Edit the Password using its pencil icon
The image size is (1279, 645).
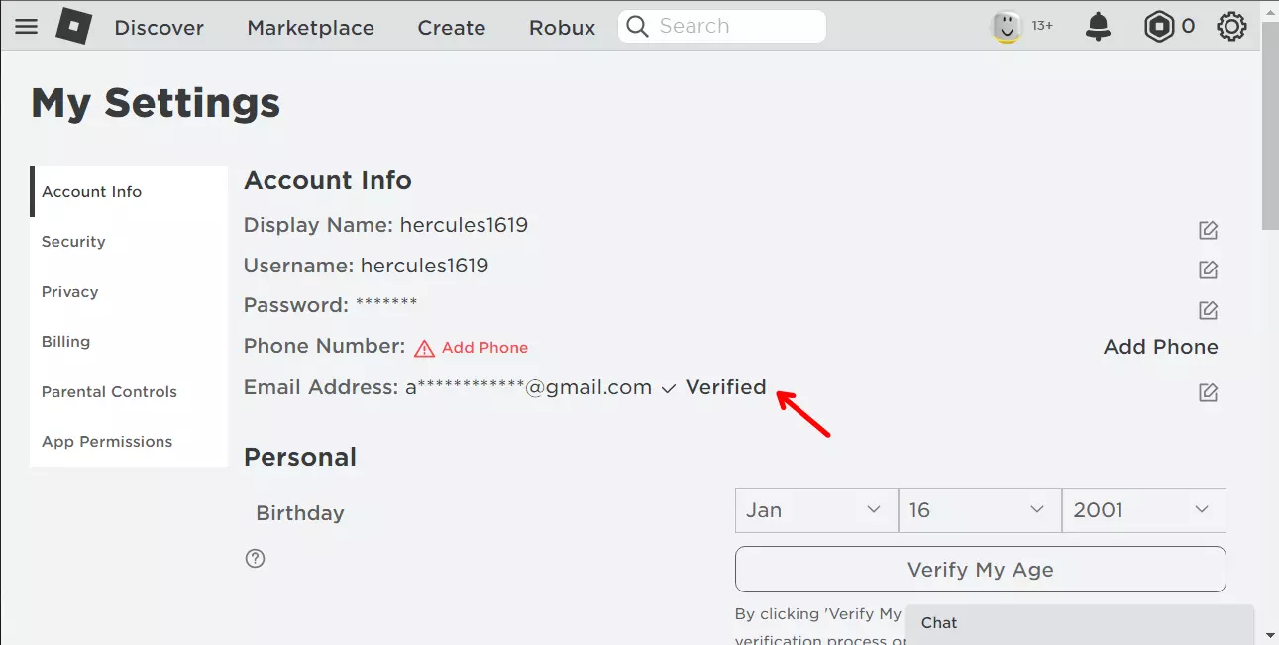(x=1208, y=309)
